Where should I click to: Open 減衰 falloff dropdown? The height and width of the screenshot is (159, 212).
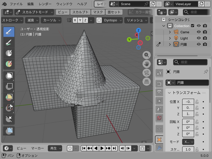tap(32, 20)
